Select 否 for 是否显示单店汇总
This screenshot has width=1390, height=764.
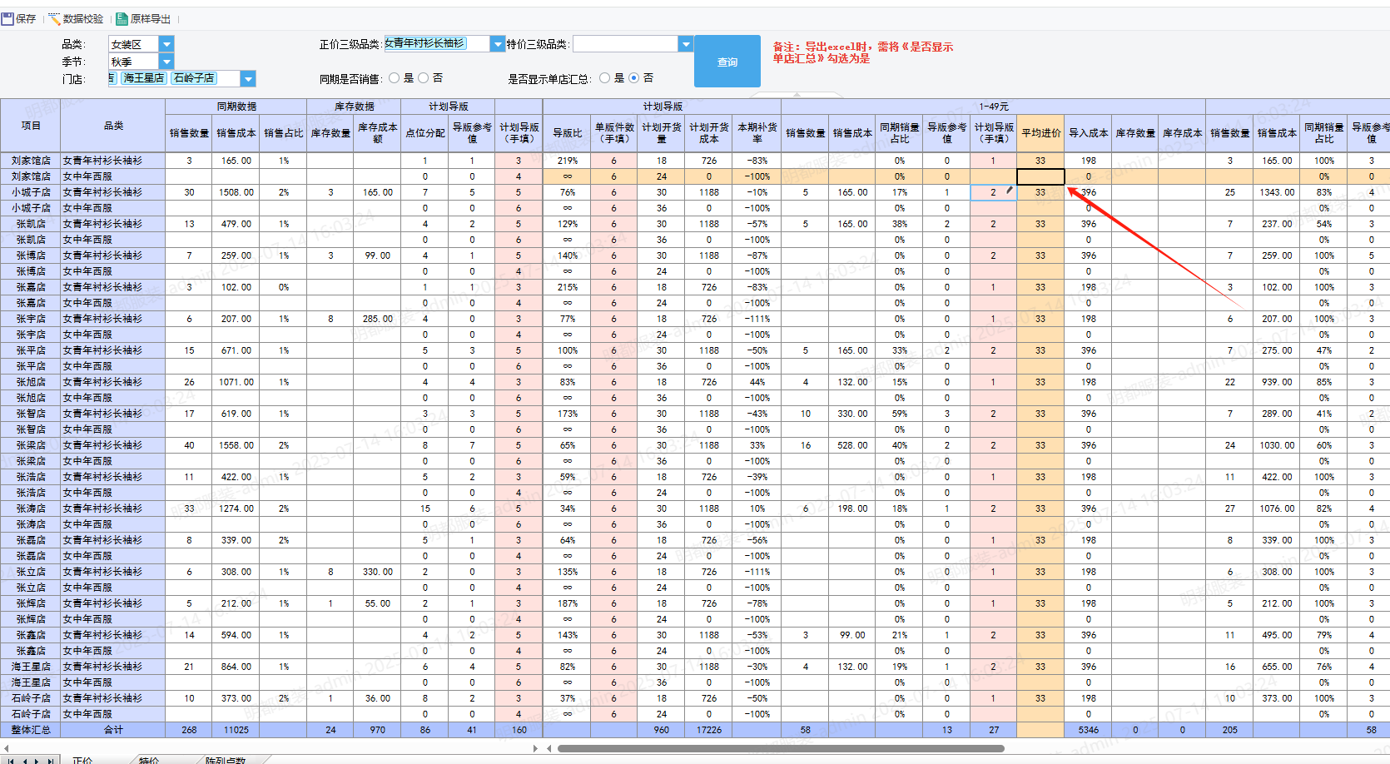coord(634,78)
